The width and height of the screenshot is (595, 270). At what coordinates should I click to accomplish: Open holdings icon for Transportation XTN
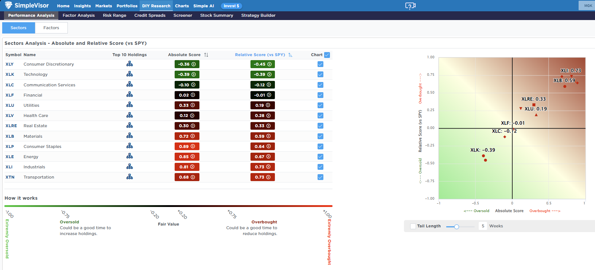point(129,177)
